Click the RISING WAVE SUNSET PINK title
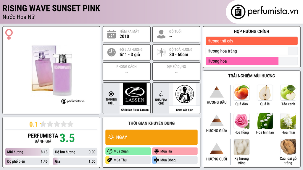303x170 pixels. tap(51, 8)
